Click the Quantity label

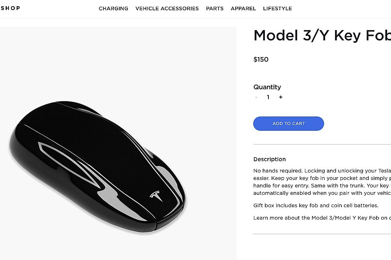(x=267, y=87)
